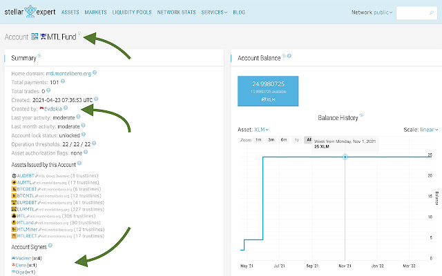The height and width of the screenshot is (276, 442).
Task: Open Network Stats page
Action: [177, 12]
